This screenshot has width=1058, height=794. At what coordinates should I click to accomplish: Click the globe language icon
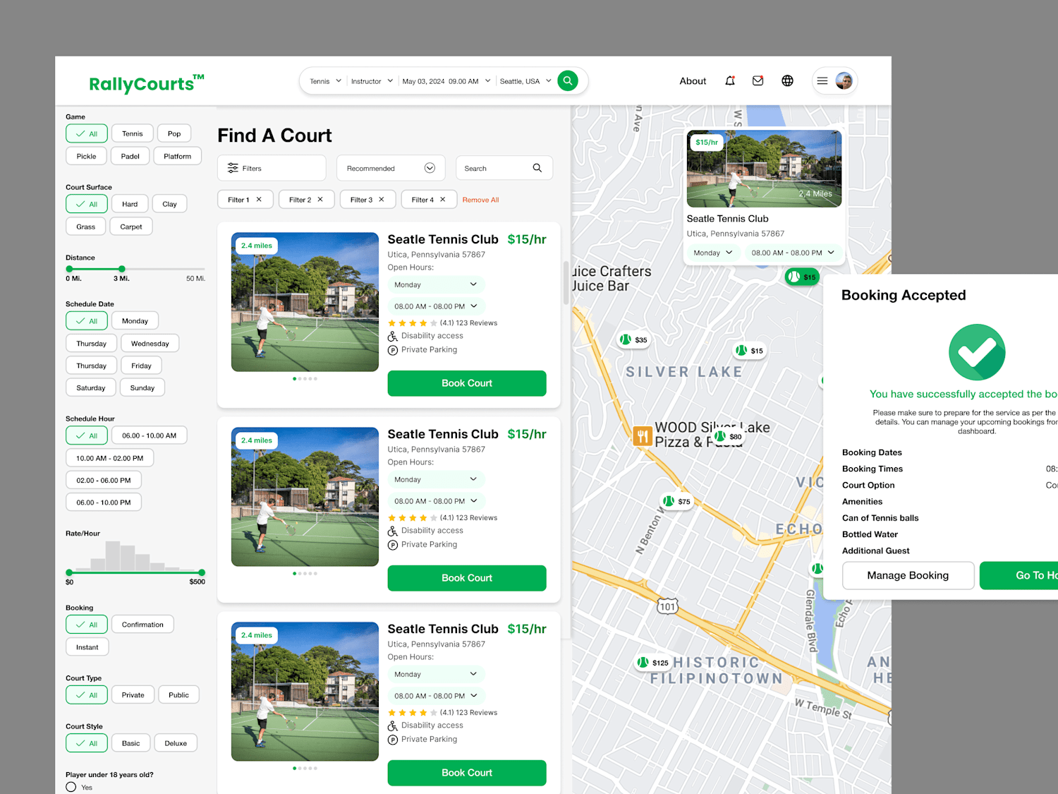click(787, 80)
